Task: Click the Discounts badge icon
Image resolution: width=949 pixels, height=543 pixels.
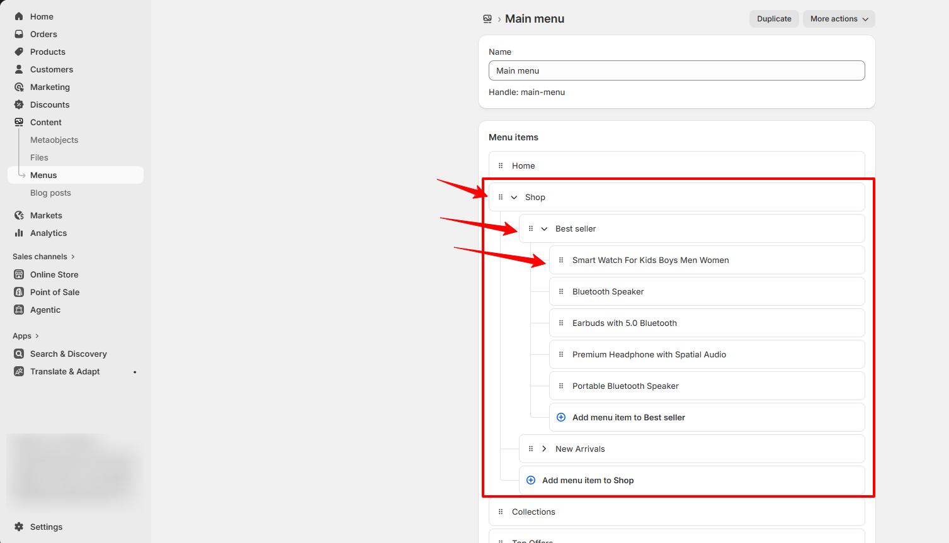Action: [x=19, y=104]
